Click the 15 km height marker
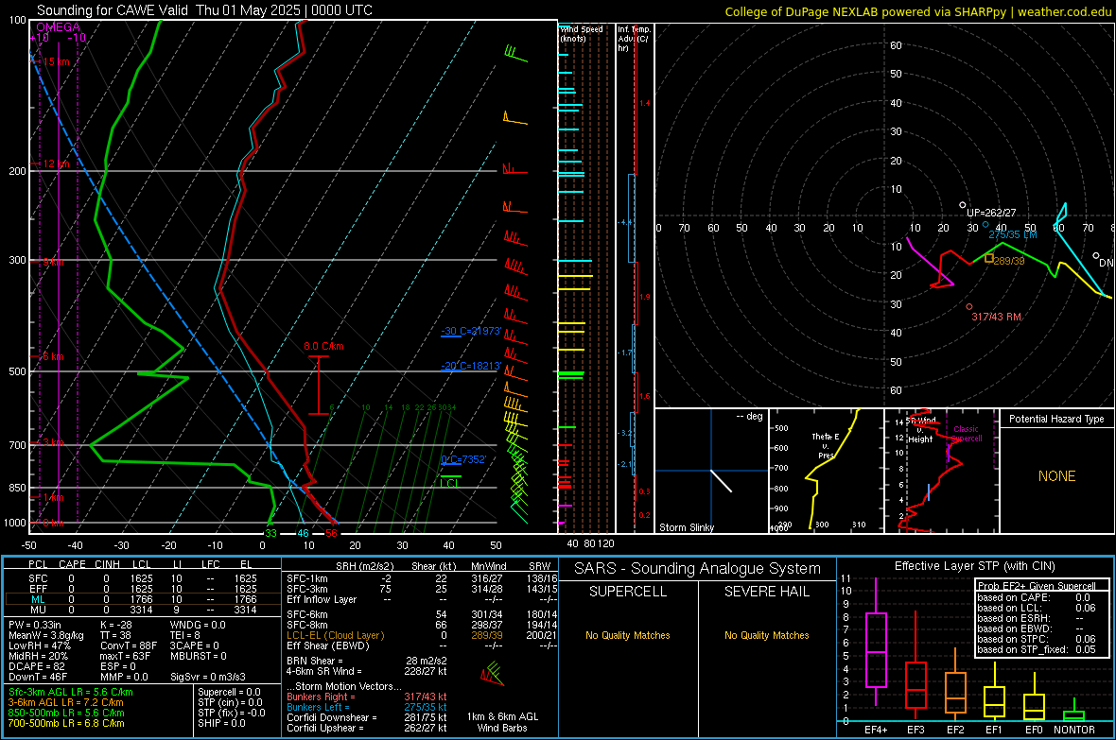The width and height of the screenshot is (1116, 740). click(56, 62)
